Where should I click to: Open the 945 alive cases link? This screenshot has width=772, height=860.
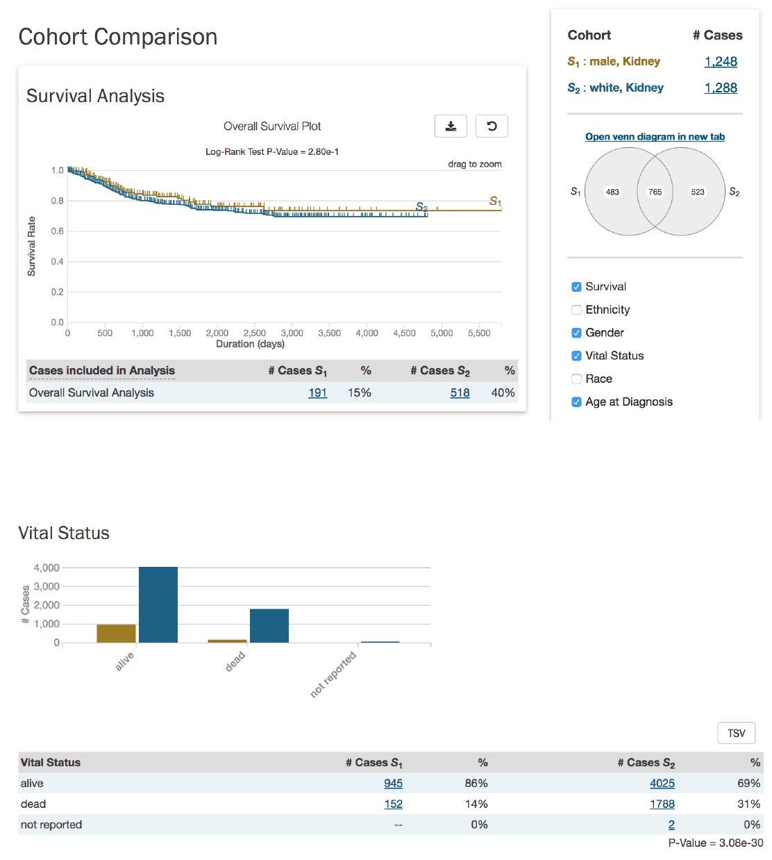pos(393,784)
